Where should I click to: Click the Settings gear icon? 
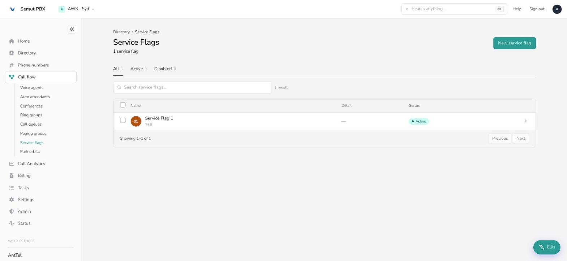point(12,200)
